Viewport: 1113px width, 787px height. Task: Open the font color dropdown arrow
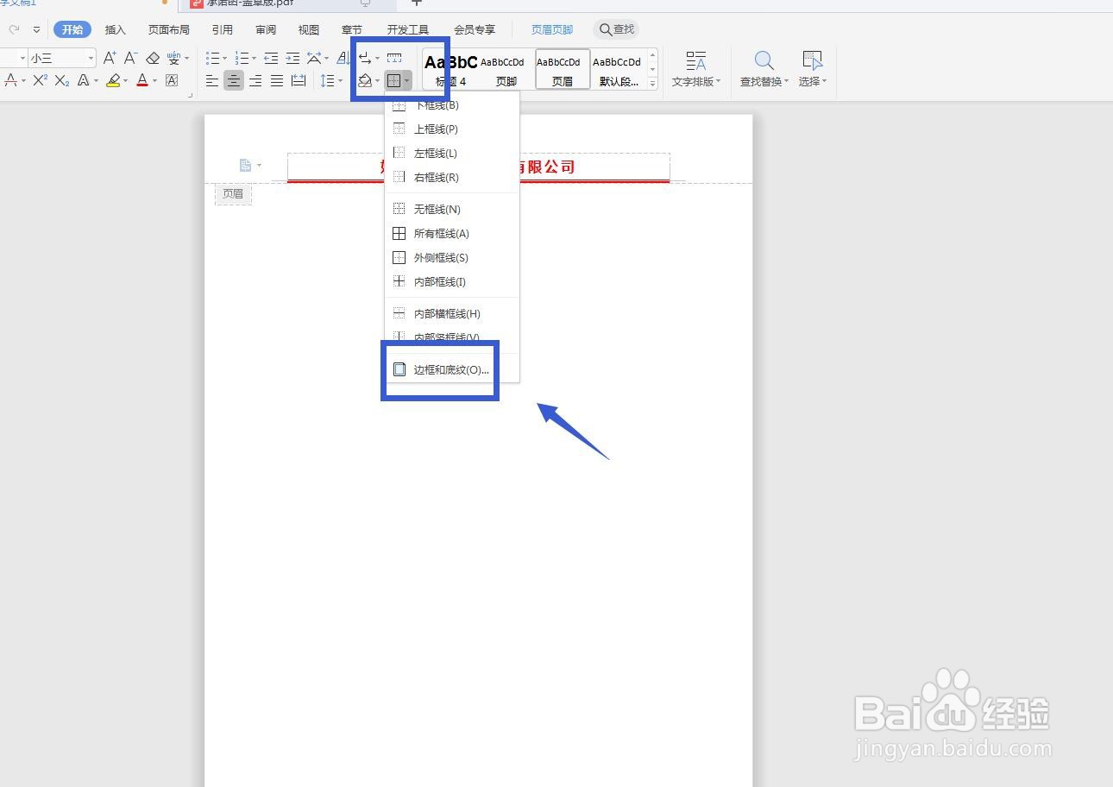pyautogui.click(x=154, y=82)
